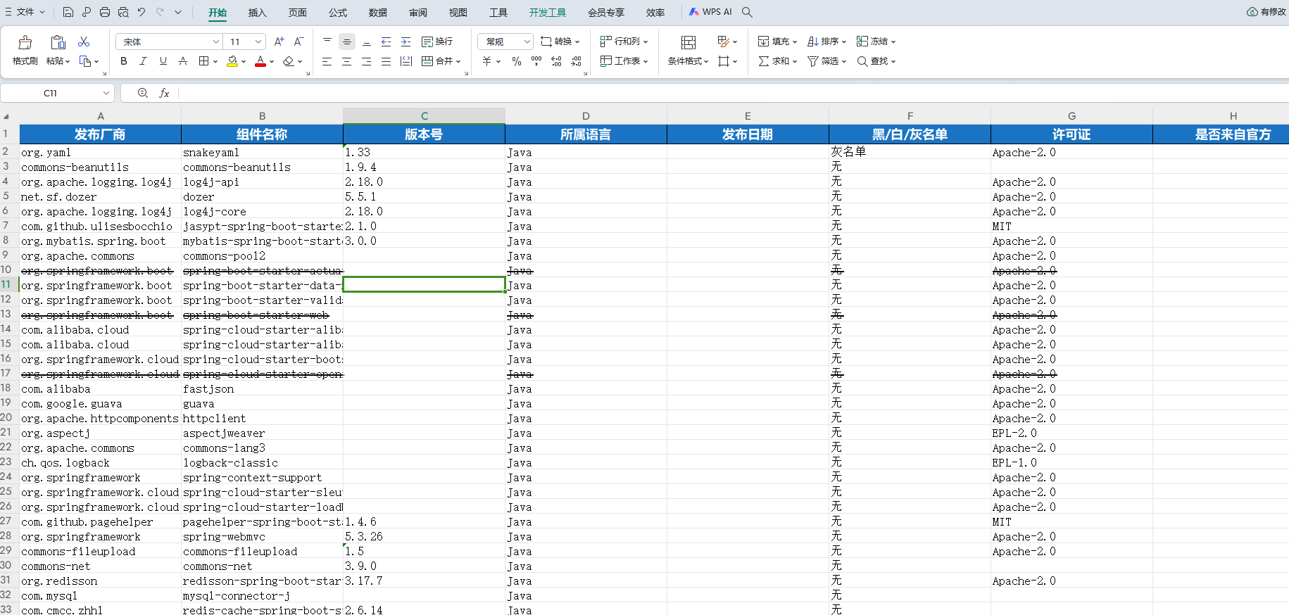Switch to the 视图 (View) tab
This screenshot has width=1289, height=615.
458,13
